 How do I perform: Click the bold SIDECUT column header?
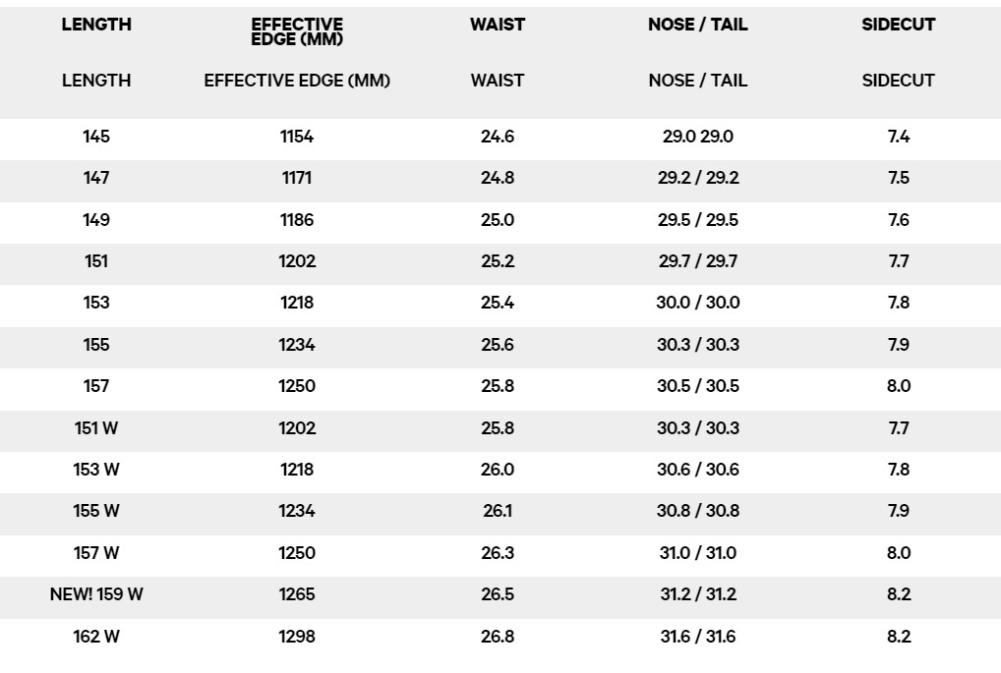point(898,25)
